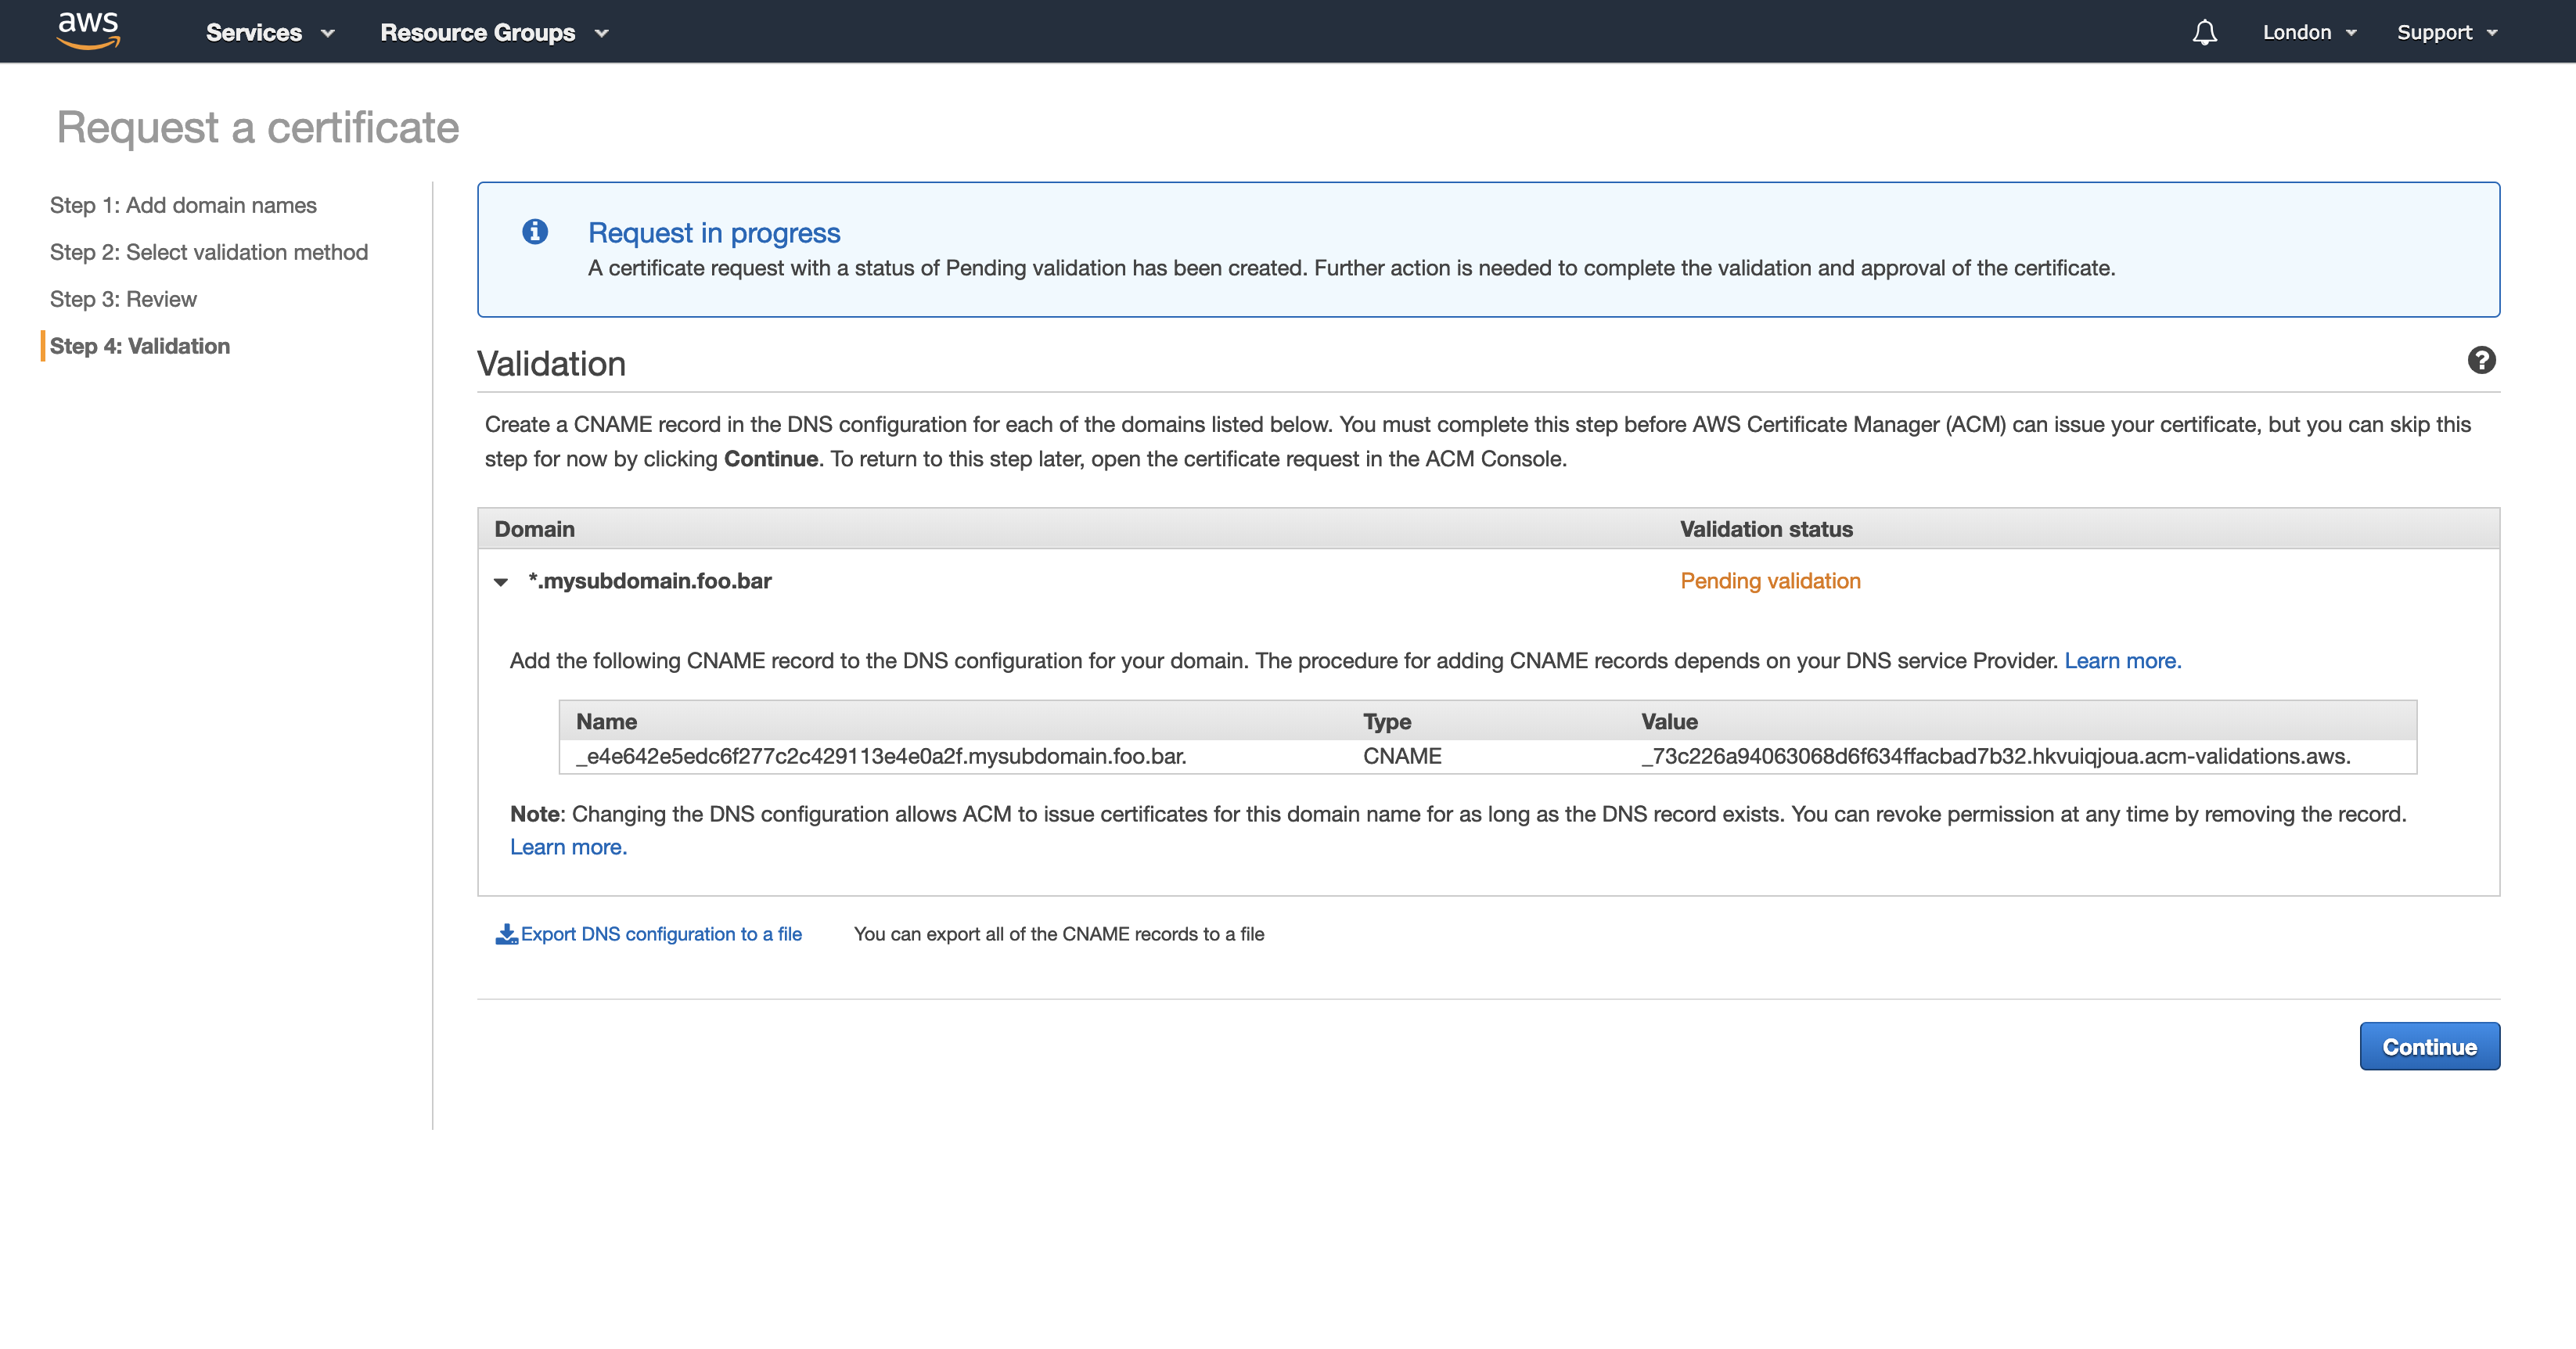The width and height of the screenshot is (2576, 1349).
Task: Collapse the *.mysubdomain.foo.bar domain row
Action: pyautogui.click(x=501, y=581)
